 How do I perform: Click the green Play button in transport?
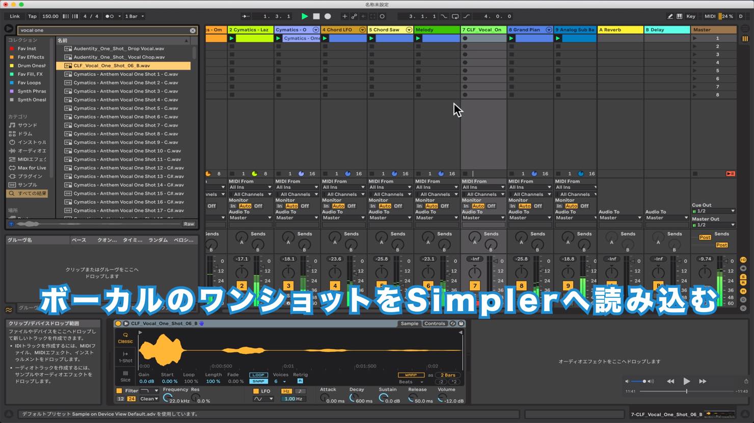305,16
